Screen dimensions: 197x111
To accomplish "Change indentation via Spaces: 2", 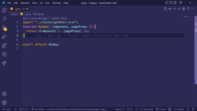I will pos(120,109).
